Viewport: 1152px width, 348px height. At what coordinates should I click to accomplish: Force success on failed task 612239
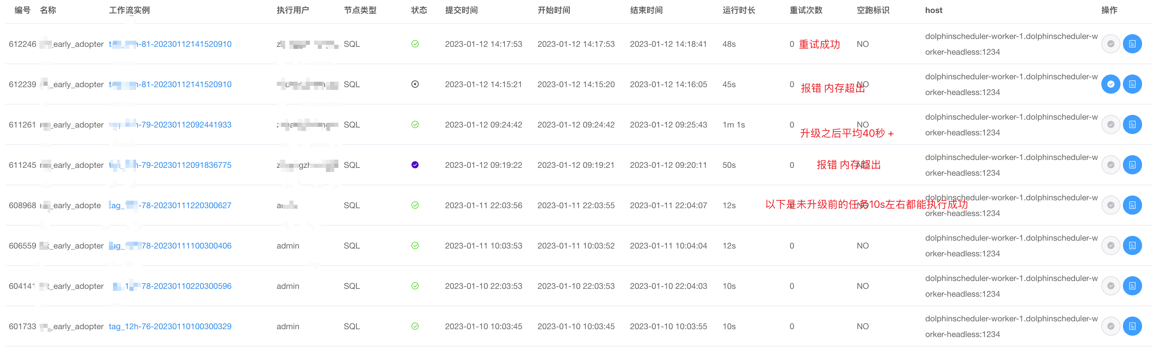(1111, 84)
